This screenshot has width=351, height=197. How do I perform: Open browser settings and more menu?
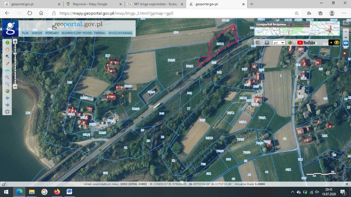(344, 13)
